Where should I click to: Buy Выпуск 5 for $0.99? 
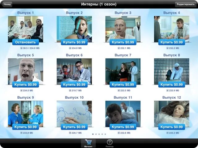coord(25,84)
